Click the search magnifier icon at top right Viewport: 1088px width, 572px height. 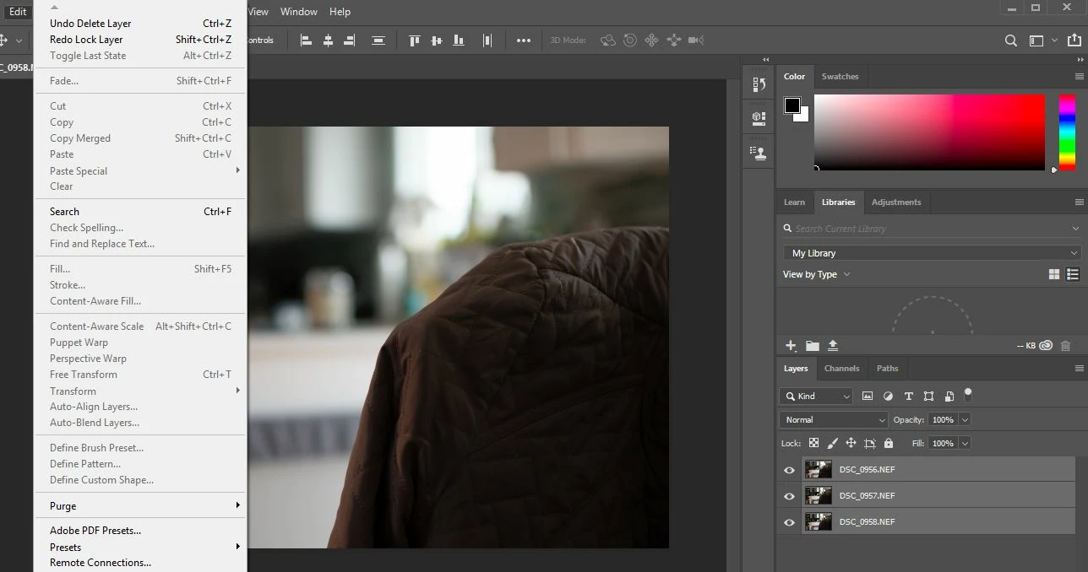(1010, 40)
